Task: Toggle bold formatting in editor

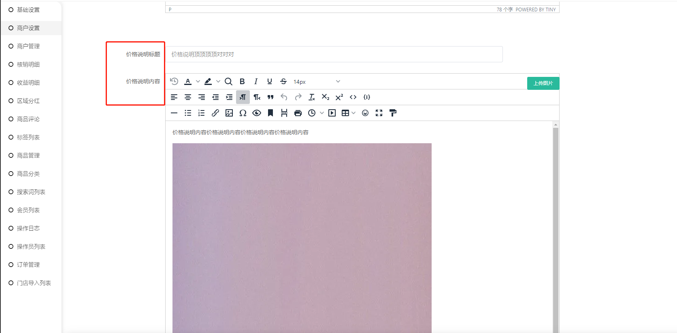Action: (x=242, y=81)
